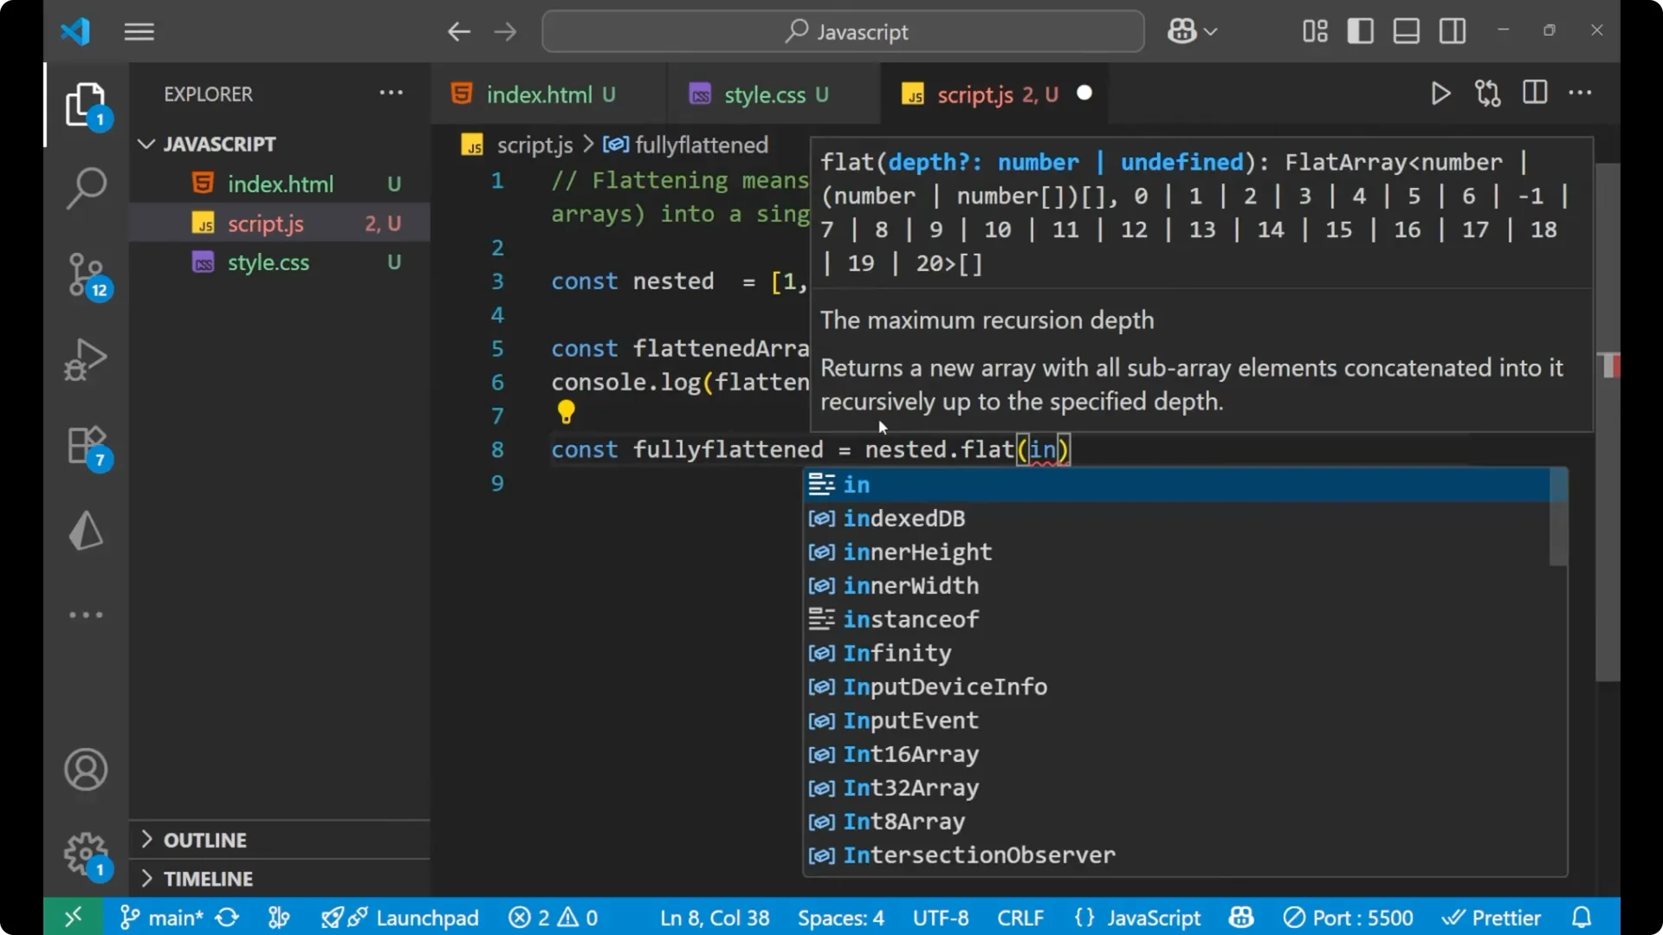Open Source Control showing 12 pending changes
Screen dimensions: 1663x935
(86, 275)
